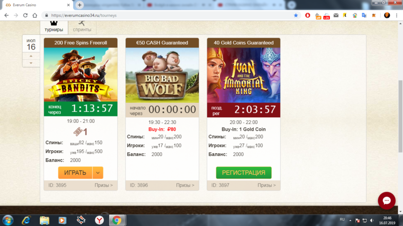Show hidden system tray icons
The width and height of the screenshot is (403, 226).
(x=351, y=220)
